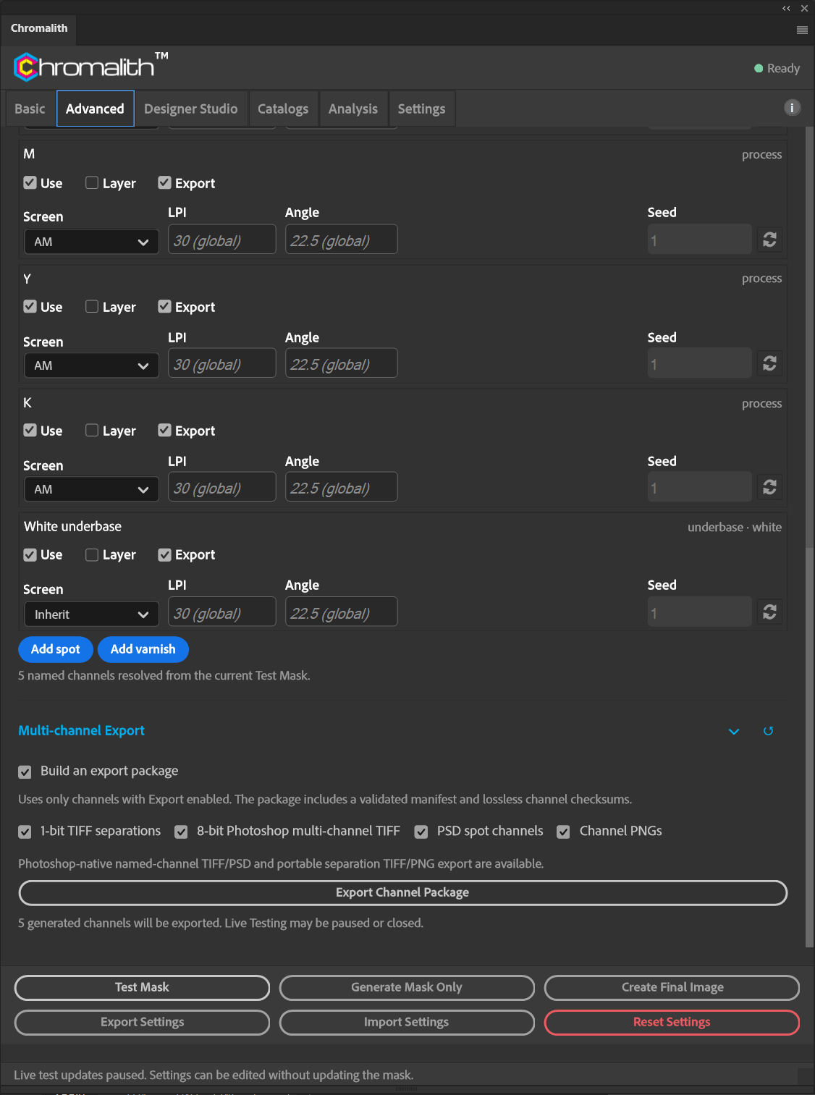Enable Layer checkbox for Y channel
Viewport: 815px width, 1095px height.
click(92, 306)
